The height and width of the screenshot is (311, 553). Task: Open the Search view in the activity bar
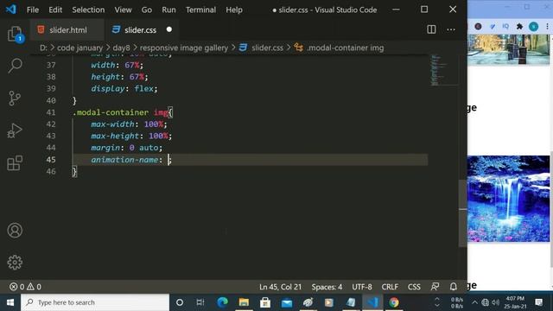click(x=15, y=66)
